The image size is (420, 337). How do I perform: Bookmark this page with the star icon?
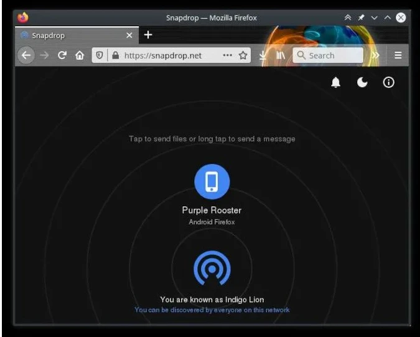[x=243, y=55]
